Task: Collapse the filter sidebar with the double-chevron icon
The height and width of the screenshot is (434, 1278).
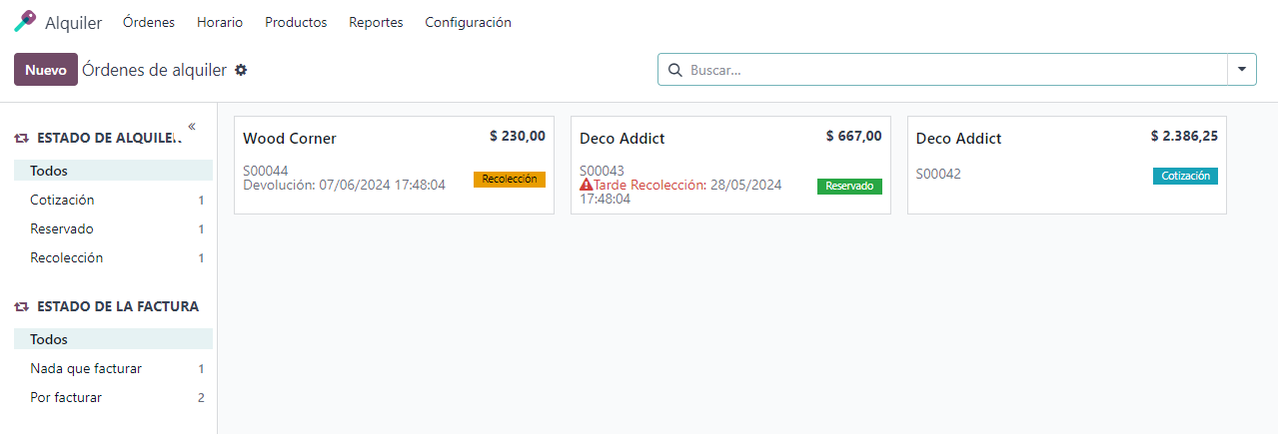Action: [191, 126]
